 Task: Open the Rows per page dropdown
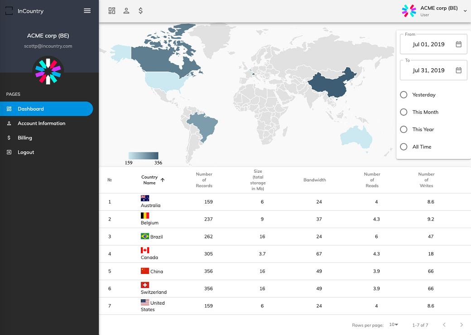394,325
